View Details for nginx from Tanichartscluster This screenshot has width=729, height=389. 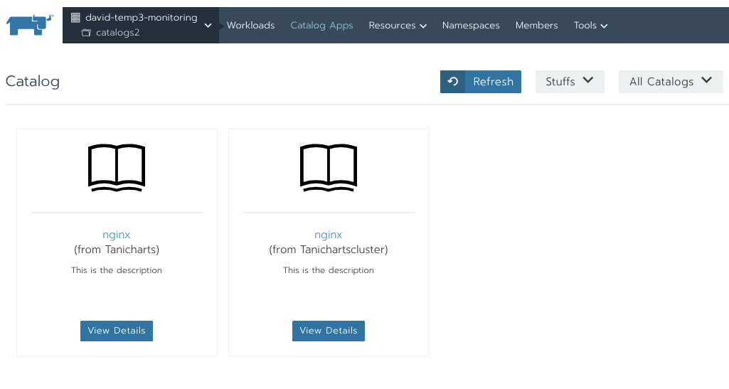(x=329, y=331)
